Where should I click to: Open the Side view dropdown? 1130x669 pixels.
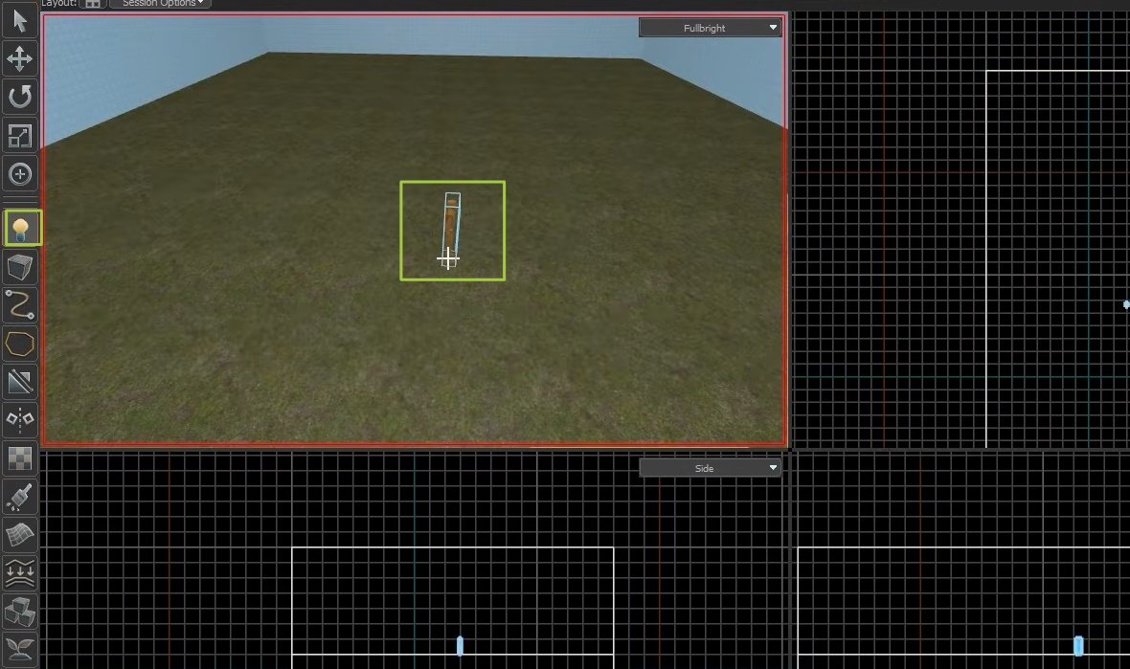point(710,468)
